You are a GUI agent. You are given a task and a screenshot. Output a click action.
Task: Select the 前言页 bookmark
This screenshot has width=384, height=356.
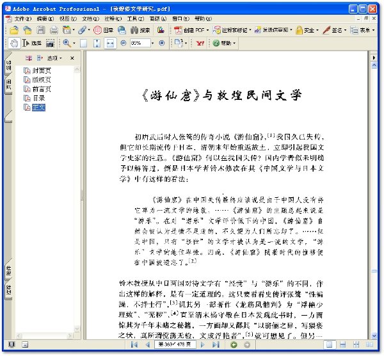click(x=42, y=89)
